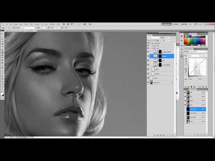This screenshot has height=161, width=215.
Task: Open the Image menu
Action: click(x=16, y=24)
